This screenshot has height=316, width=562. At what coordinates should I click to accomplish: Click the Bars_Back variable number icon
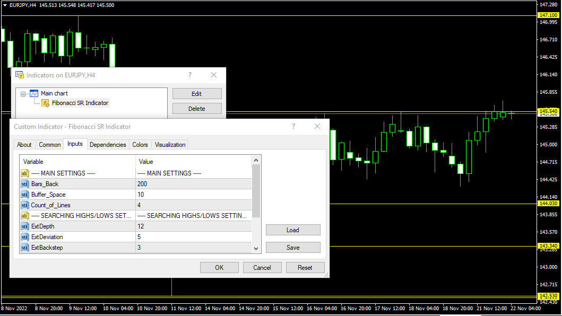[x=24, y=184]
